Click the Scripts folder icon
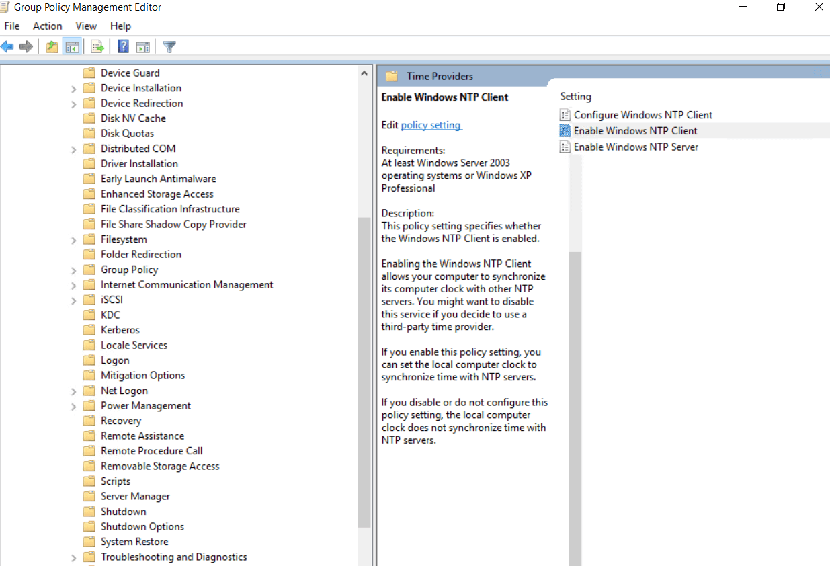The width and height of the screenshot is (830, 566). 89,481
